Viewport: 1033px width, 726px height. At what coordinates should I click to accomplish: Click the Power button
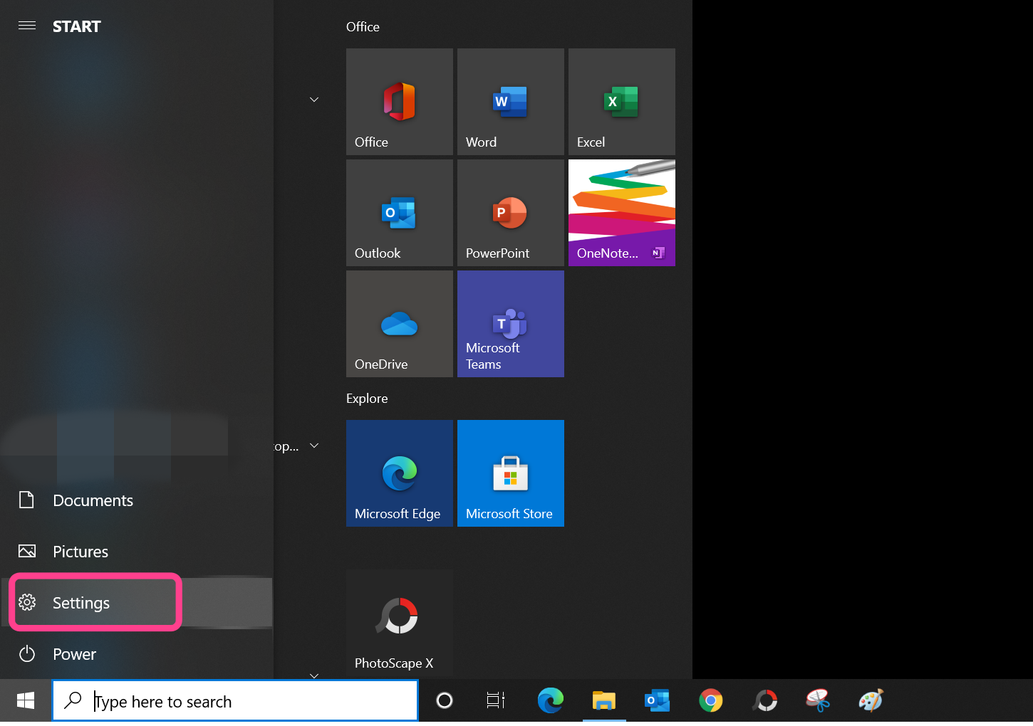[74, 654]
